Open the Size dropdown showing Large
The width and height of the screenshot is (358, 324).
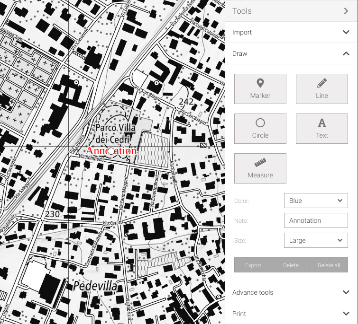point(315,240)
